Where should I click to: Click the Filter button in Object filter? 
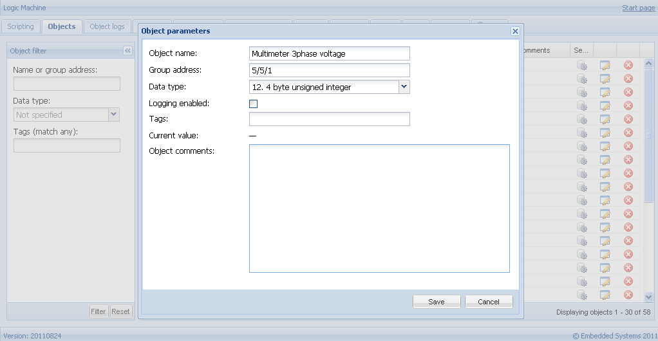click(98, 311)
